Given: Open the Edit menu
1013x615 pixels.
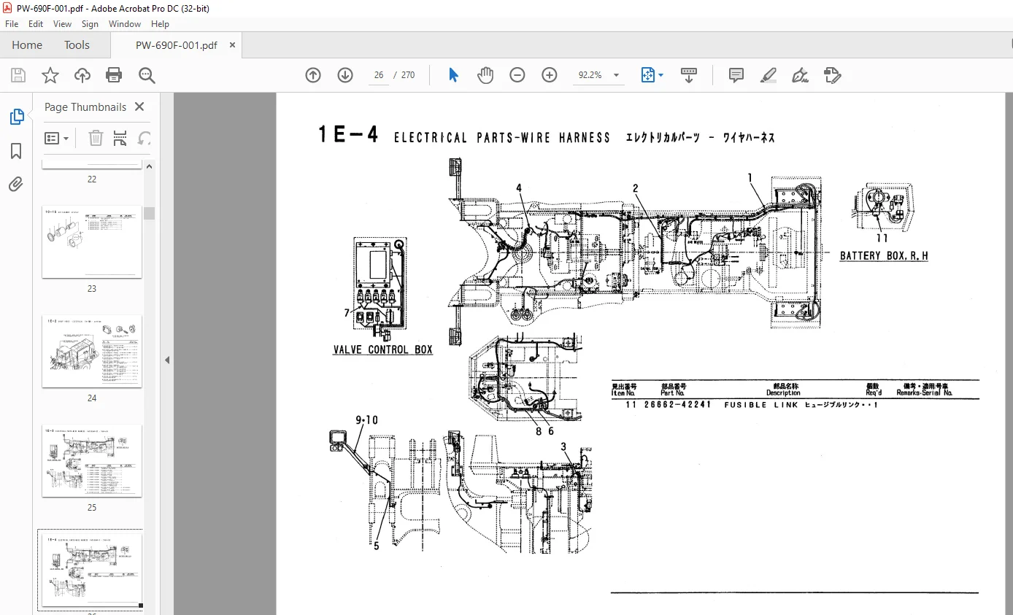Looking at the screenshot, I should click(x=36, y=24).
